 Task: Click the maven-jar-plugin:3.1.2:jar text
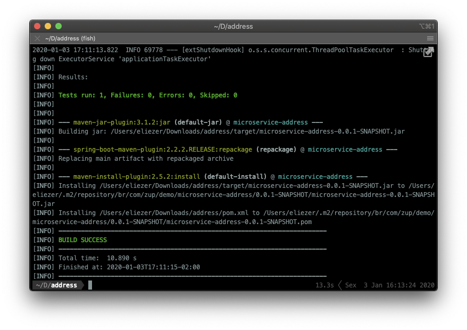pos(122,122)
